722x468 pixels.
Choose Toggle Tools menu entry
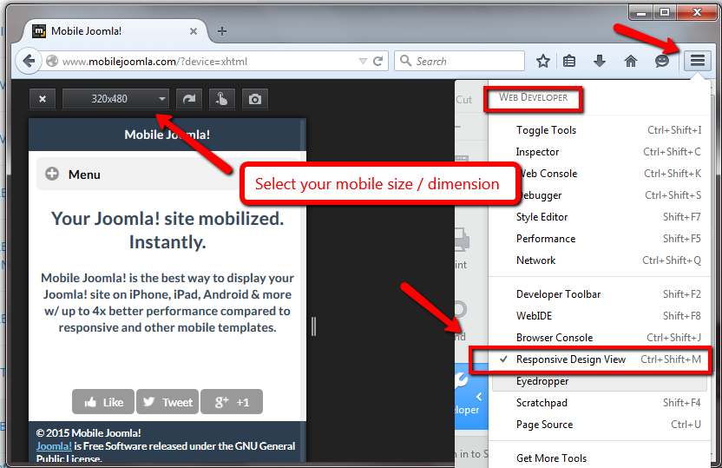tap(600, 130)
